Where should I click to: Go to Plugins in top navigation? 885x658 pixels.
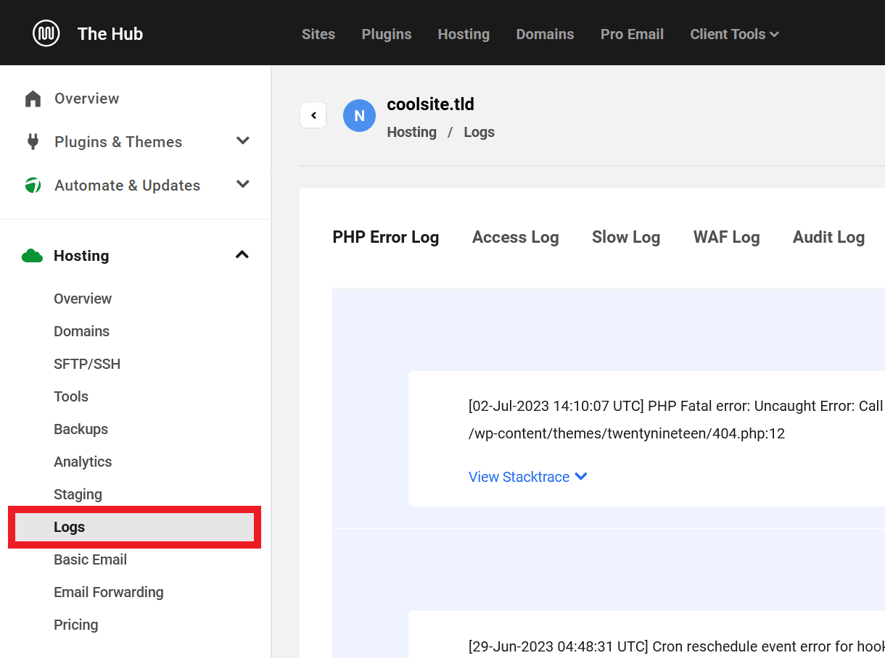[386, 34]
